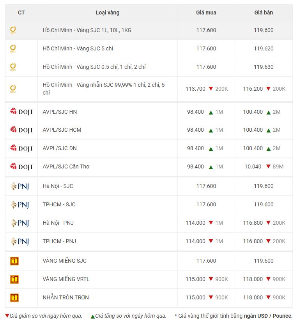Select the NHẪN TRÒN TRƠN label
299x324 pixels.
tap(66, 297)
